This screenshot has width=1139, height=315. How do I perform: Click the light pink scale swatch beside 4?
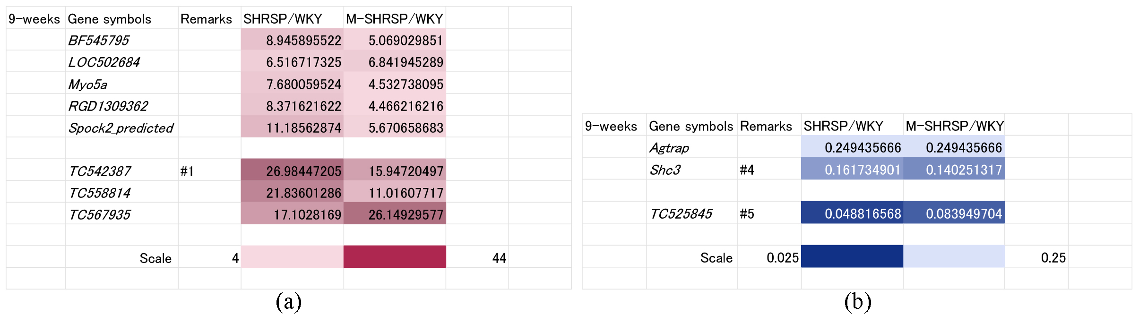coord(292,257)
